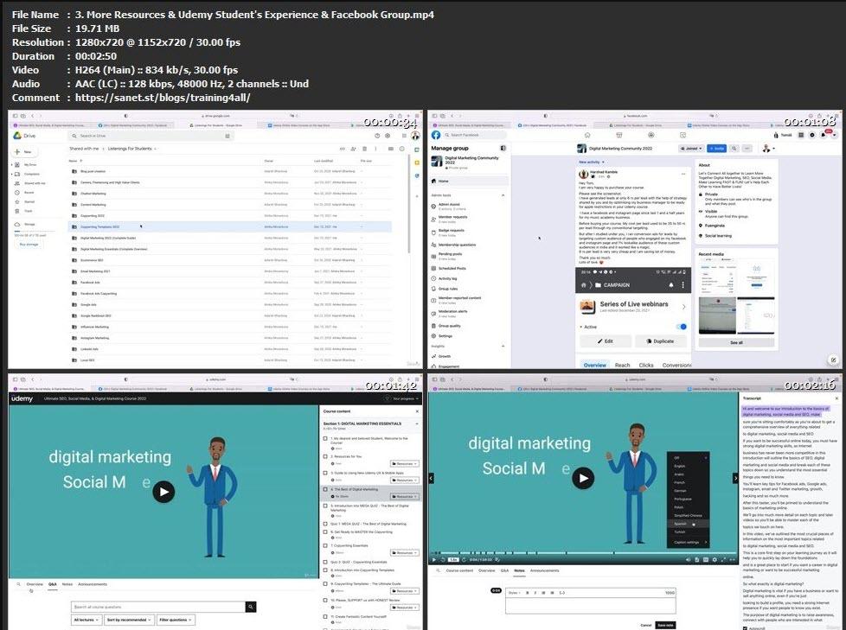Viewport: 846px width, 630px height.
Task: Apply italic in the Udemy note editor
Action: pyautogui.click(x=535, y=593)
